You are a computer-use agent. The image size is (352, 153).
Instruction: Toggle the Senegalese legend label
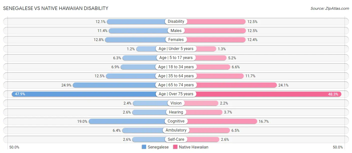click(x=158, y=147)
